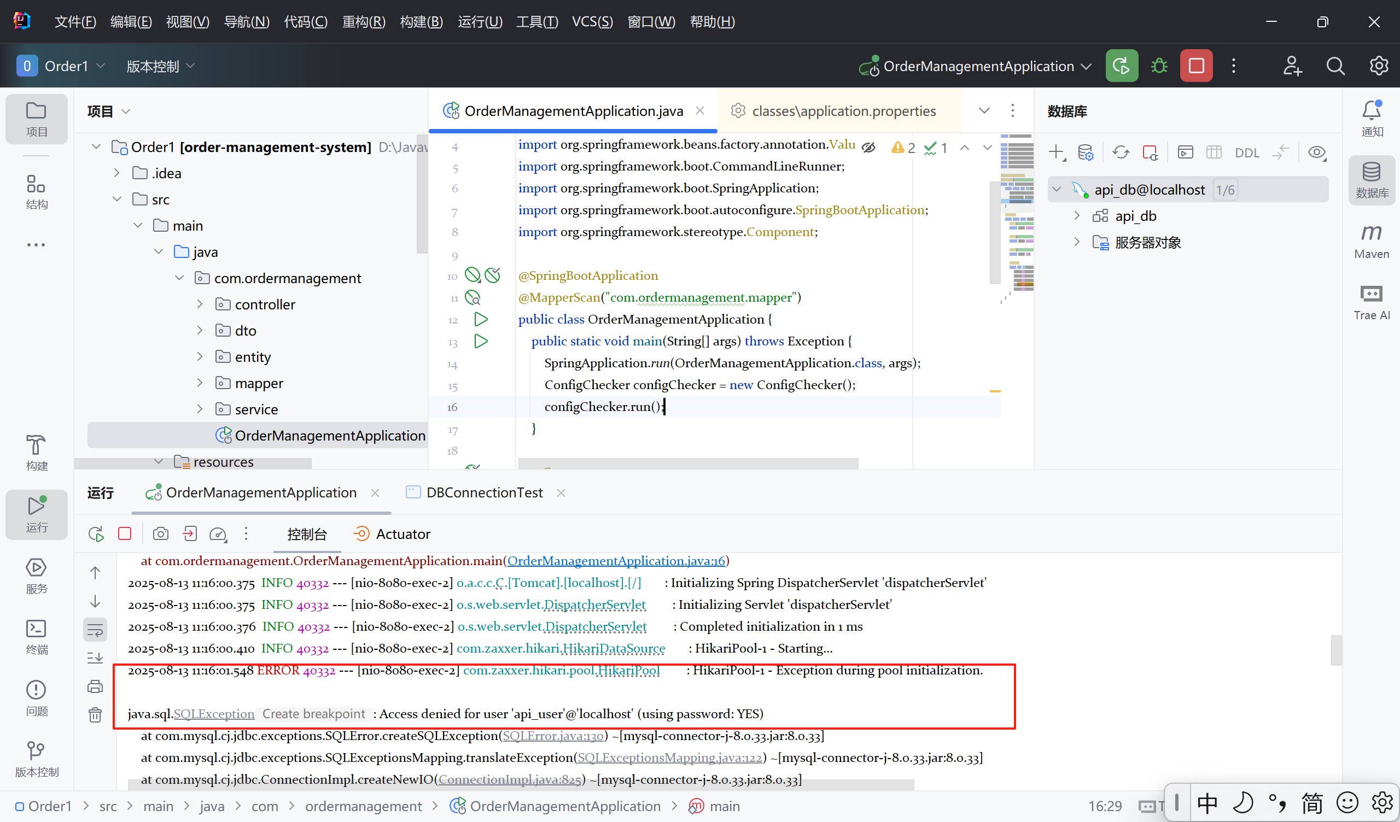The height and width of the screenshot is (822, 1400).
Task: Click the SQLException link in console
Action: (x=214, y=714)
